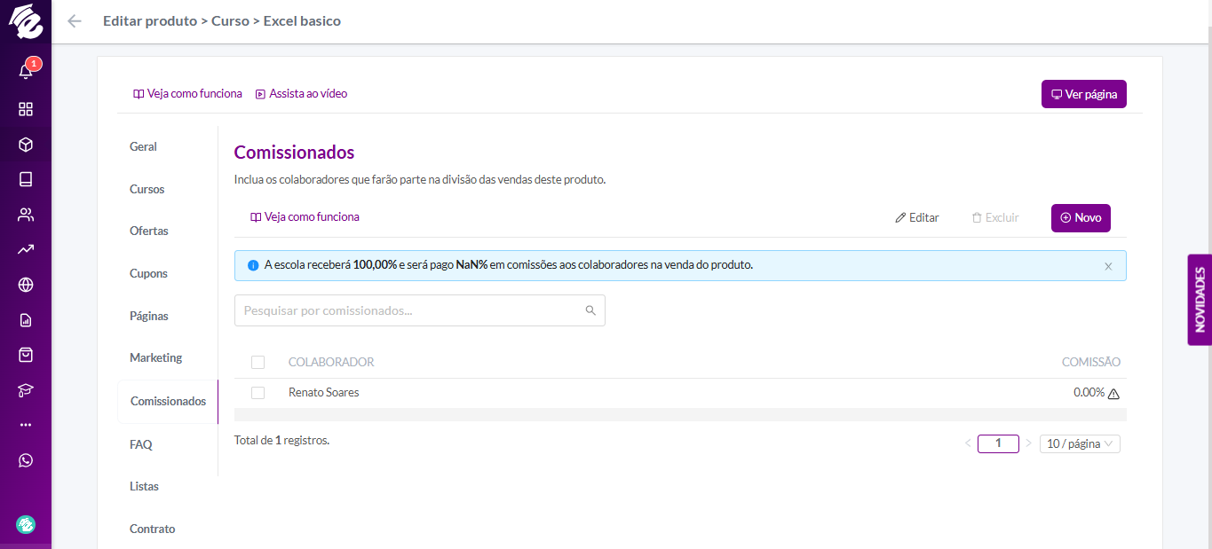
Task: Click the Pesquisar por comissionados search field
Action: 420,310
